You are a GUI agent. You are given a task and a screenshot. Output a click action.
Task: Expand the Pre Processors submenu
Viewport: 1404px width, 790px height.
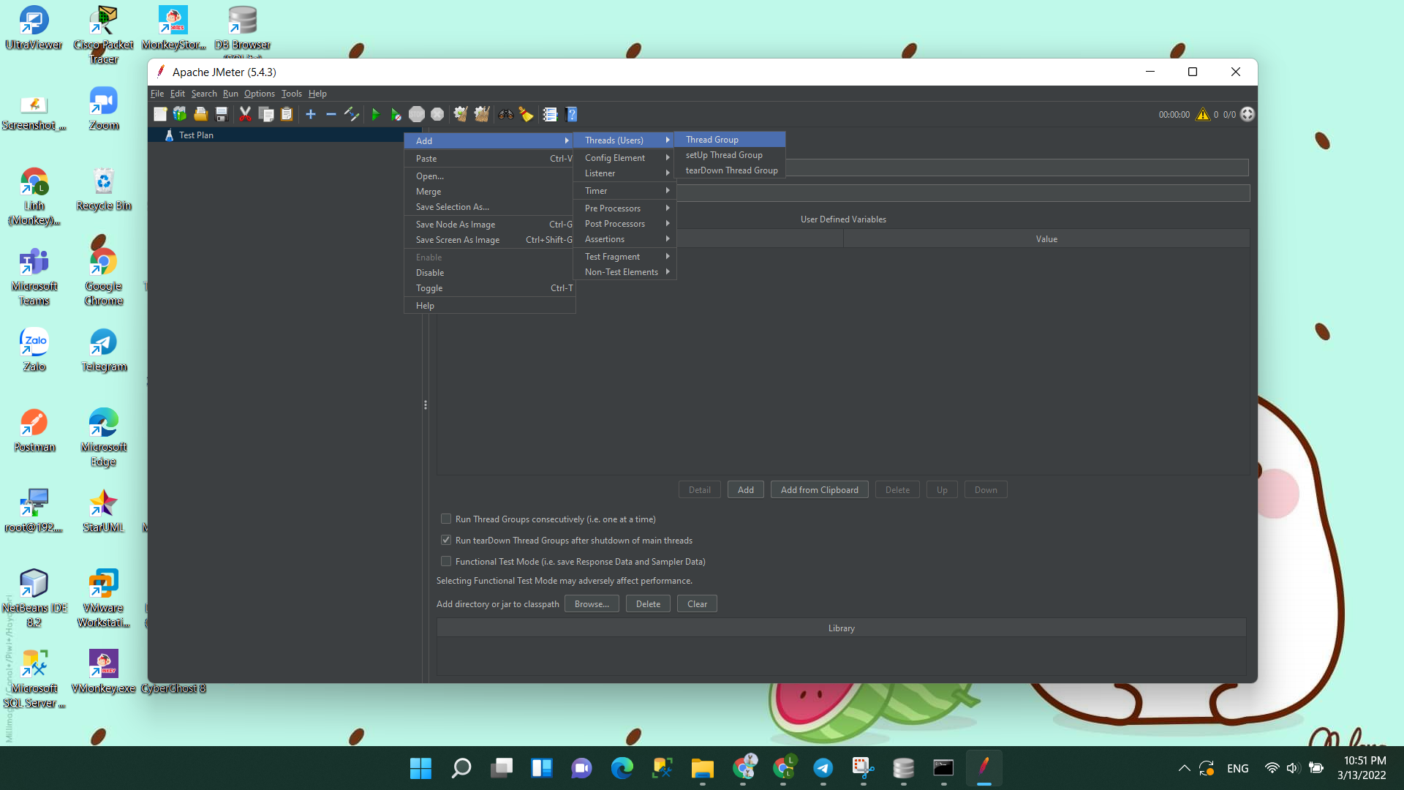[624, 208]
